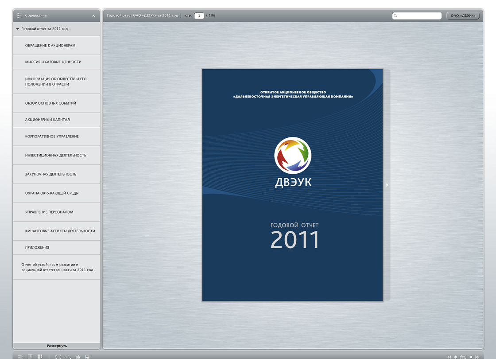Screen dimensions: 496x359
Task: Select ЗАКУПОЧНАЯ ДЕЯТЕЛЬНОСТЬ section
Action: pyautogui.click(x=57, y=174)
